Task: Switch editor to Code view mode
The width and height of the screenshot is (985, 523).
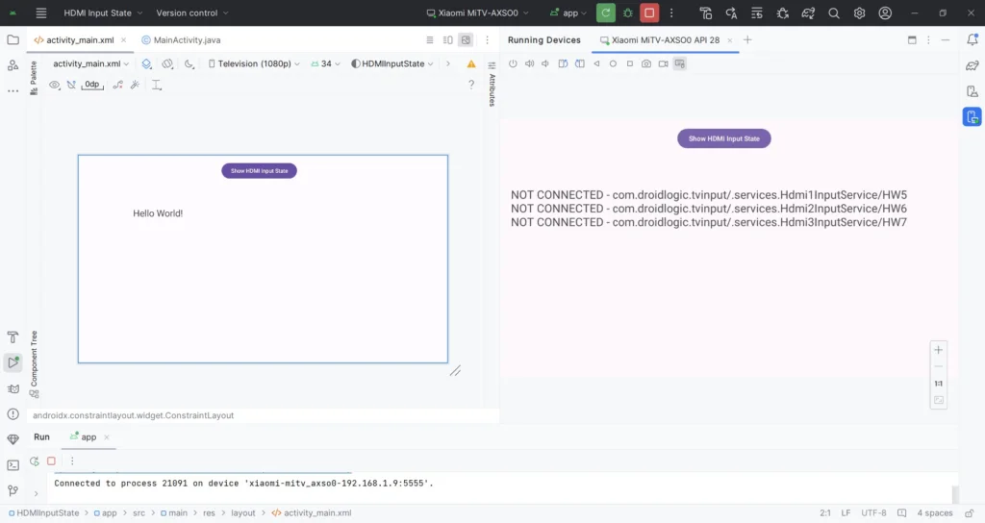Action: tap(430, 39)
